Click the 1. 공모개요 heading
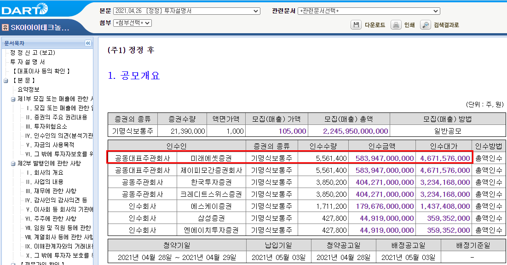Screen dimensions: 507x265 (x=133, y=76)
